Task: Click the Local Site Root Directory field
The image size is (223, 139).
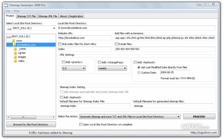Action: click(136, 28)
